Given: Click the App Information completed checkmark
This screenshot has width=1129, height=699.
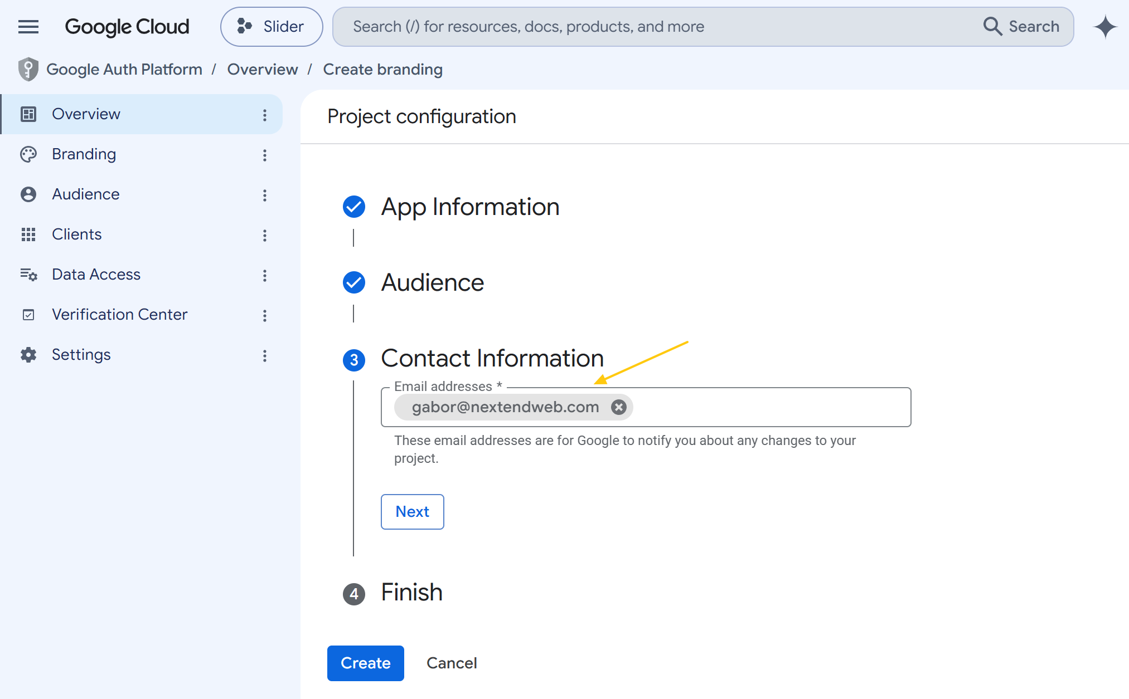Looking at the screenshot, I should (x=354, y=207).
